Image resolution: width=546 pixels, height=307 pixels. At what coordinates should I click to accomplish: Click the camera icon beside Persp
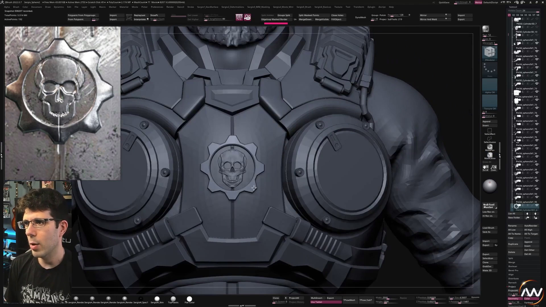[247, 17]
